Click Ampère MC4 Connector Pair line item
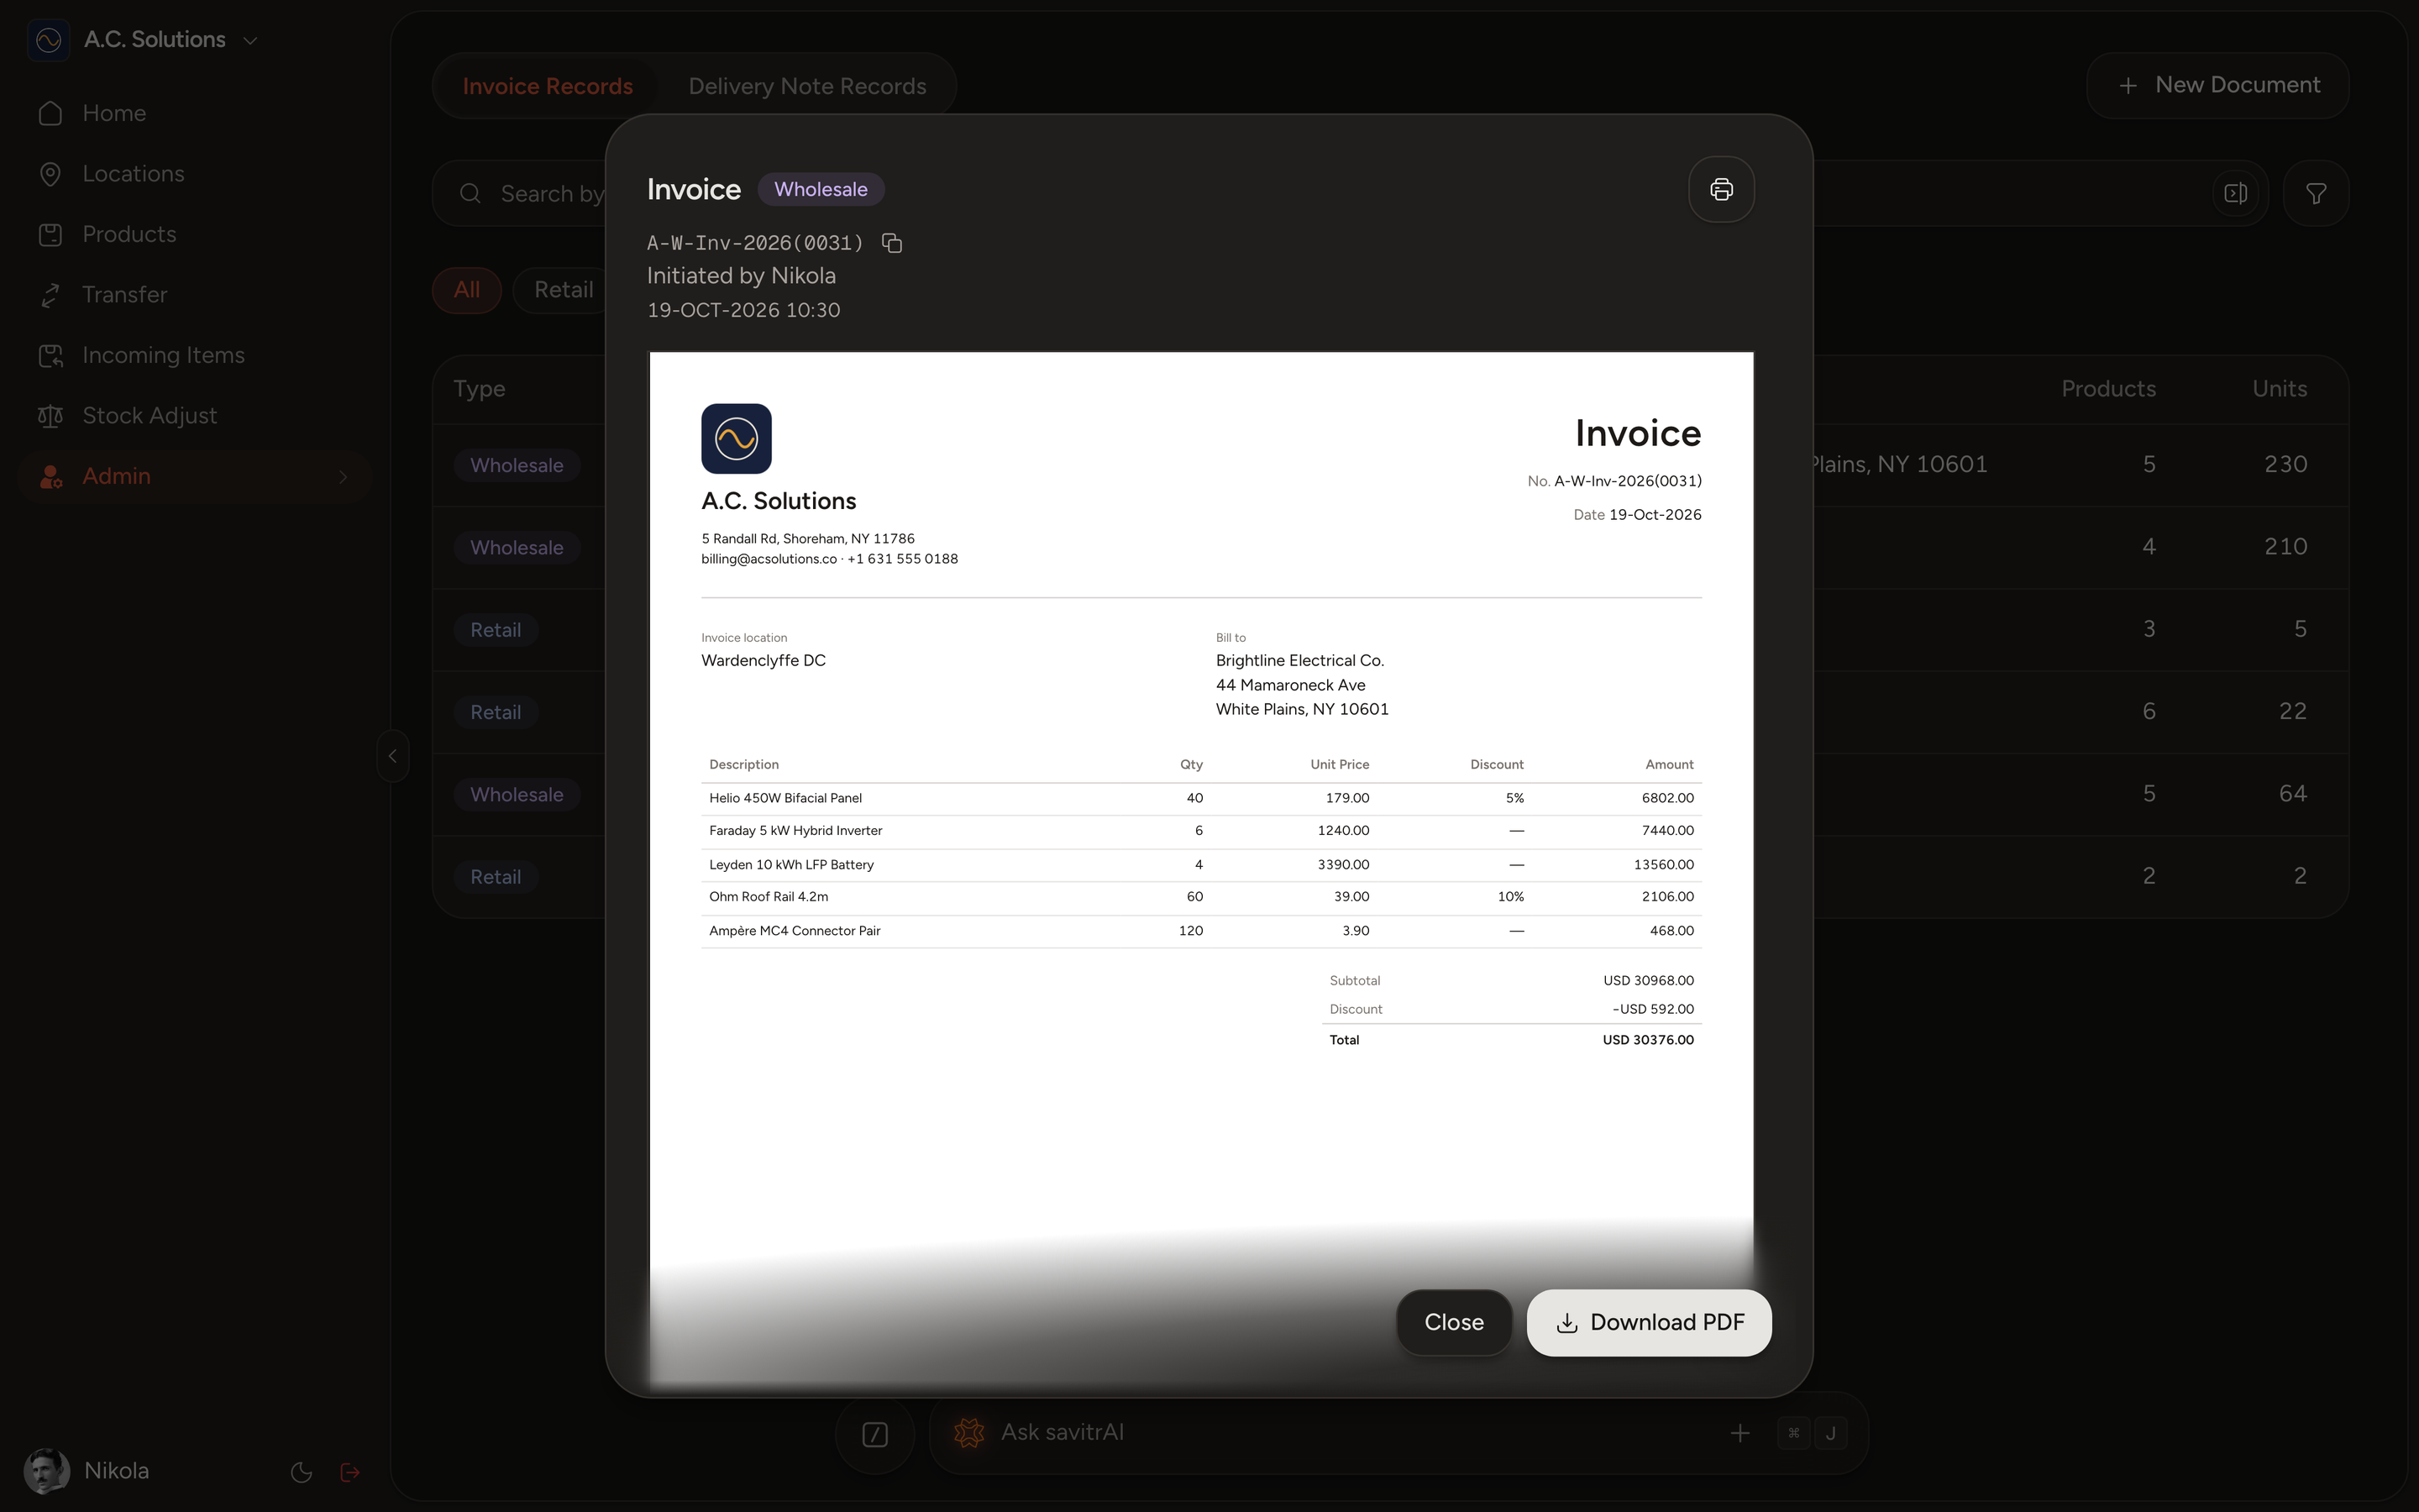2419x1512 pixels. pos(1200,931)
